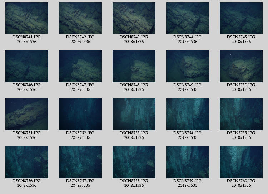Image resolution: width=268 pixels, height=194 pixels.
Task: Open the dark DSCN8752.JPG thumbnail
Action: (80, 114)
